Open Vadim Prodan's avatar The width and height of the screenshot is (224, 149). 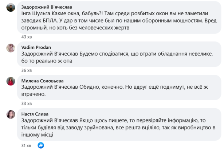tap(11, 48)
